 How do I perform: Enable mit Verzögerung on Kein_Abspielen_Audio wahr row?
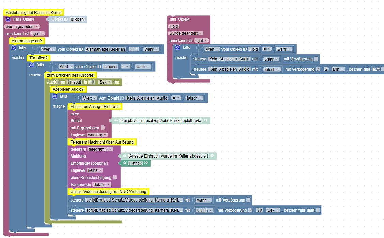(316, 59)
